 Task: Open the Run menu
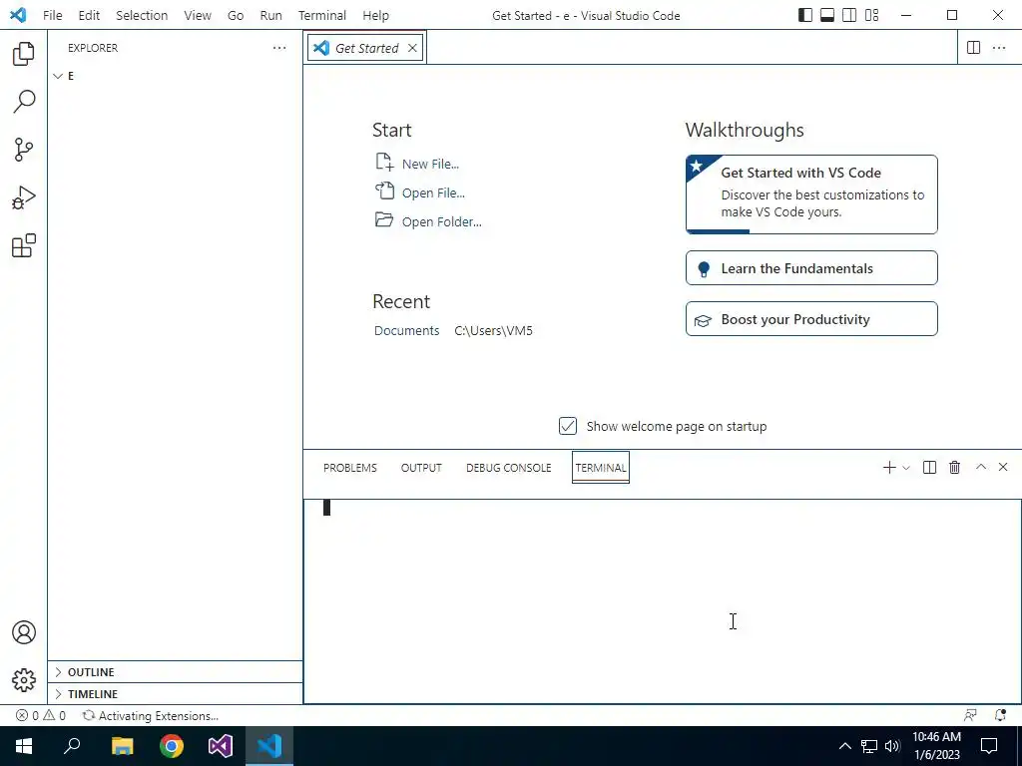(270, 15)
